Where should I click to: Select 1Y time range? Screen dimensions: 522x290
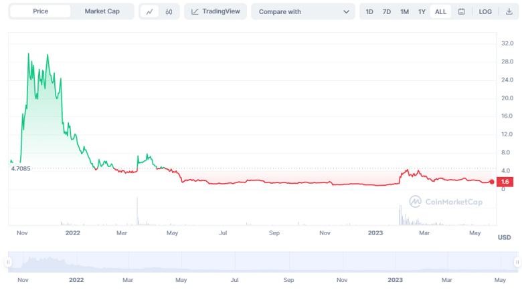tap(422, 11)
